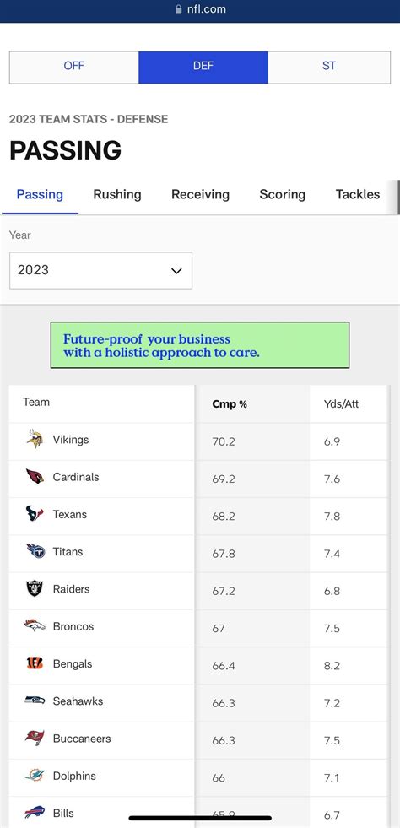
Task: Click the Raiders shield logo
Action: point(35,589)
